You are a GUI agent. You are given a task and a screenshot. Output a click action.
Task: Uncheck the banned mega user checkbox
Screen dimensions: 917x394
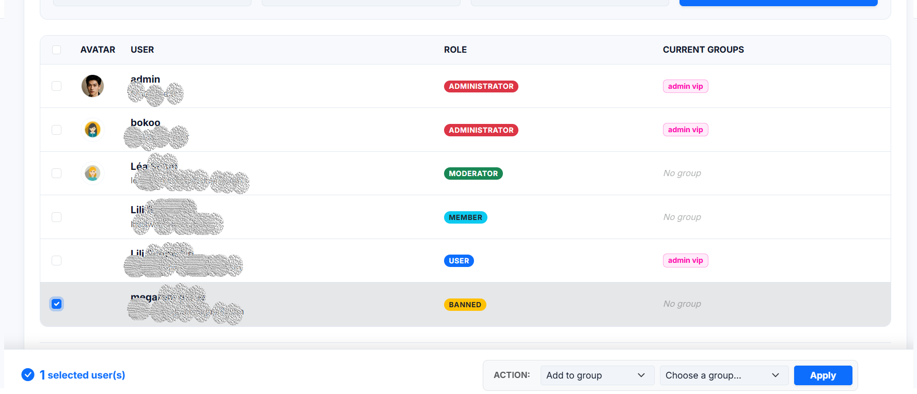57,304
